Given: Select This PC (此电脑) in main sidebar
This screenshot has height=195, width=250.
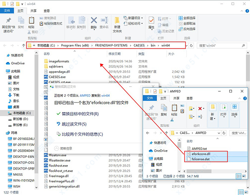Looking at the screenshot, I should tap(13, 71).
